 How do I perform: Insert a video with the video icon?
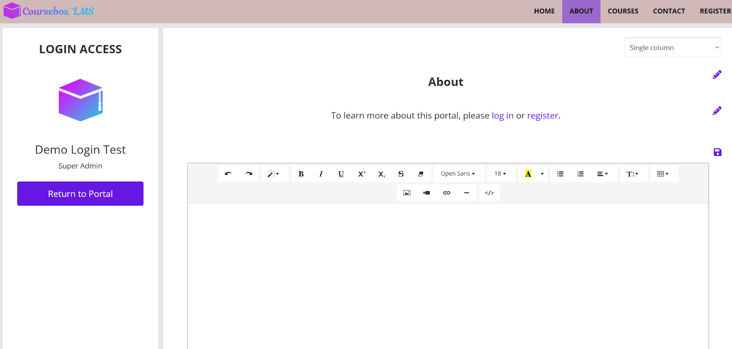click(426, 193)
